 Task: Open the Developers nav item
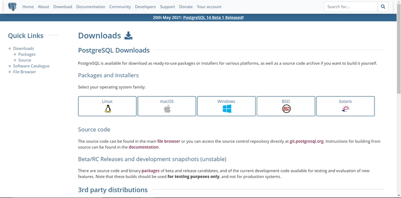tap(145, 7)
